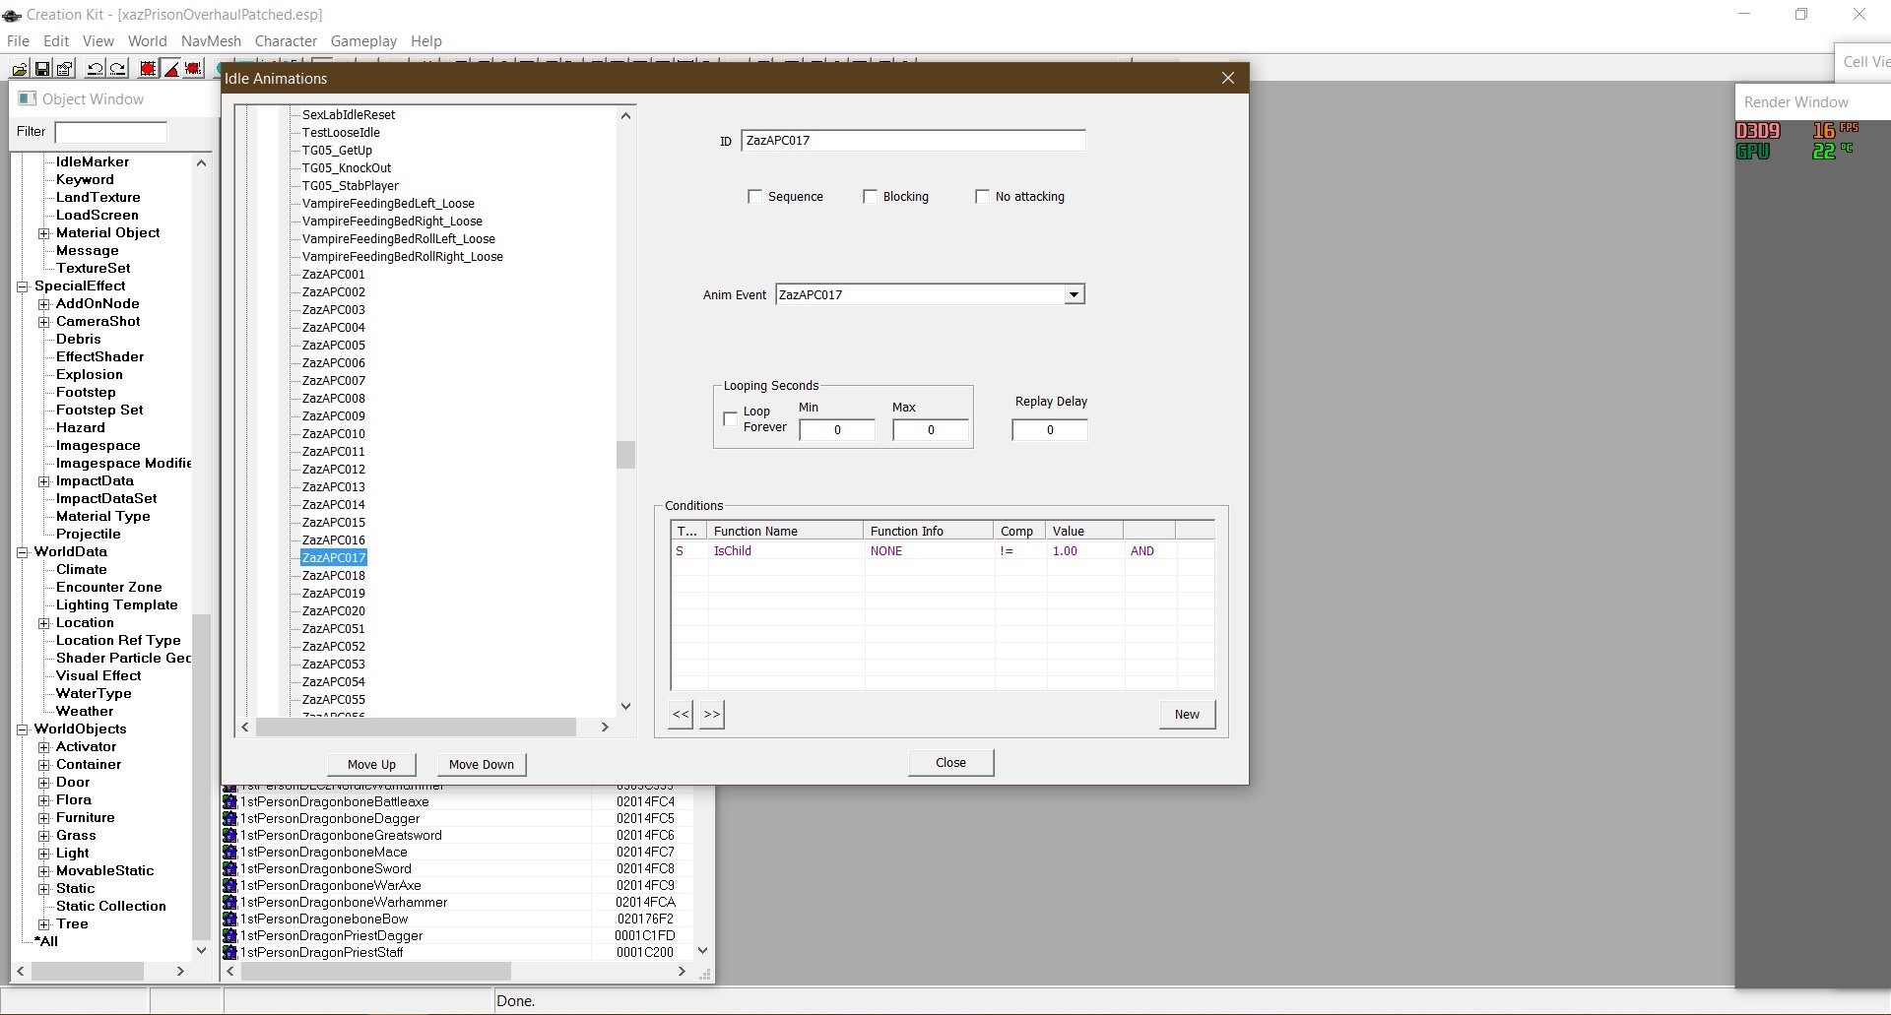1891x1015 pixels.
Task: Expand the Location tree node
Action: coord(43,623)
